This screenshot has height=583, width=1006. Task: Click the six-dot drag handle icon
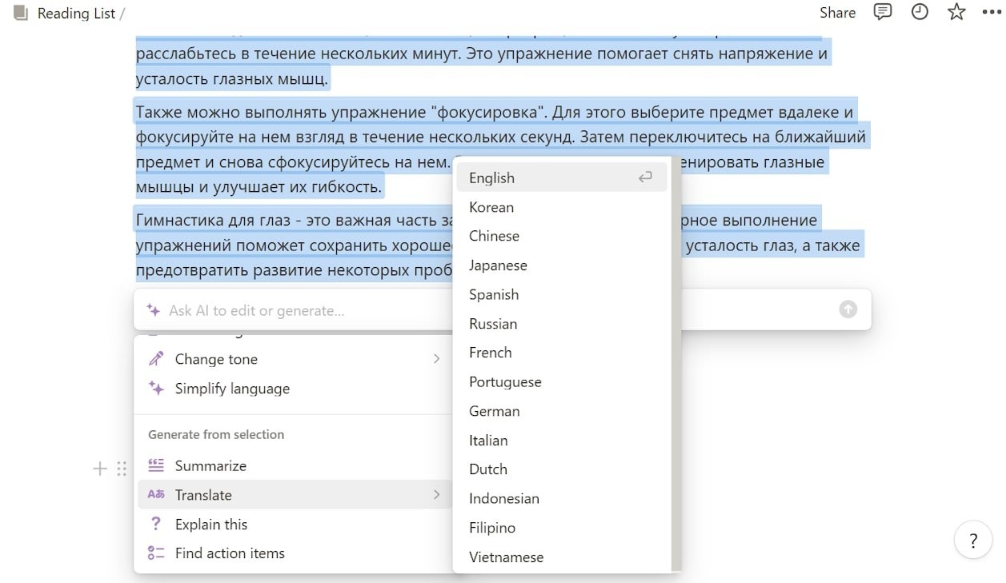tap(122, 469)
